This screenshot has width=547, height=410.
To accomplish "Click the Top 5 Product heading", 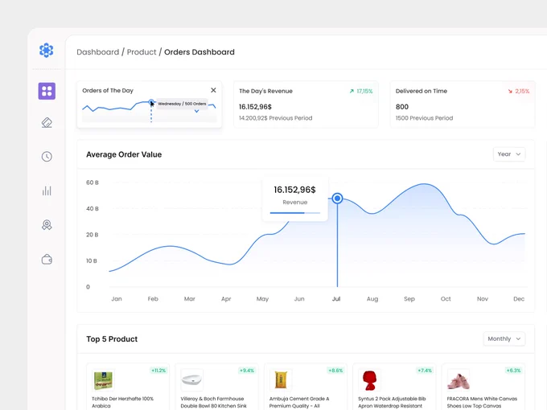I will [x=112, y=339].
